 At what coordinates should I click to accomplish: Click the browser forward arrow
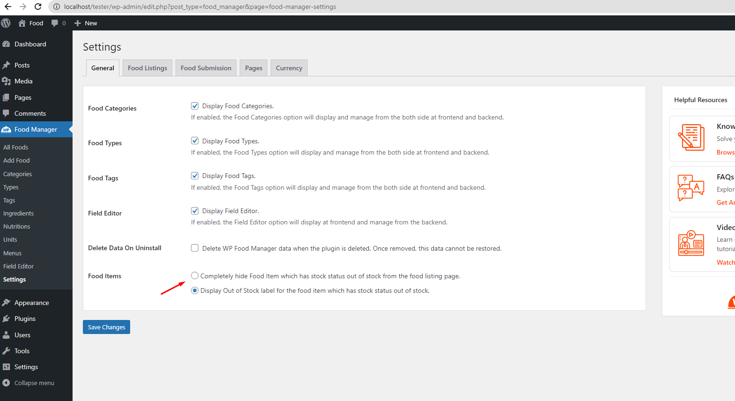23,7
